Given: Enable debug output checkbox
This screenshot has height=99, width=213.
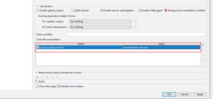Looking at the screenshot, I should click(x=38, y=11).
